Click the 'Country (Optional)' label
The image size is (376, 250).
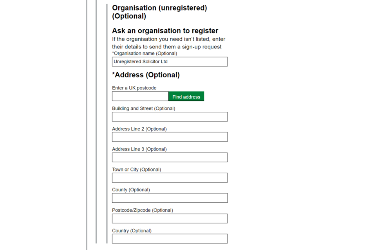[x=132, y=230]
